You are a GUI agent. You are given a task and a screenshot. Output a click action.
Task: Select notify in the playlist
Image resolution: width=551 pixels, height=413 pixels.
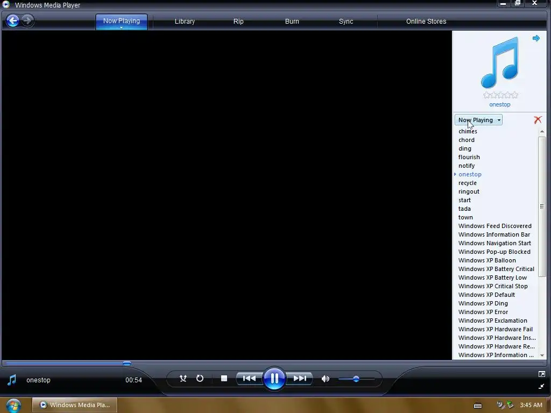(467, 166)
